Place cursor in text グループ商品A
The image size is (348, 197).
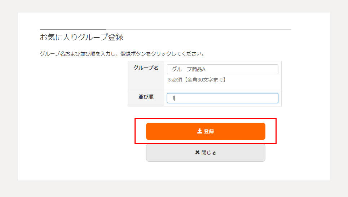tap(189, 69)
